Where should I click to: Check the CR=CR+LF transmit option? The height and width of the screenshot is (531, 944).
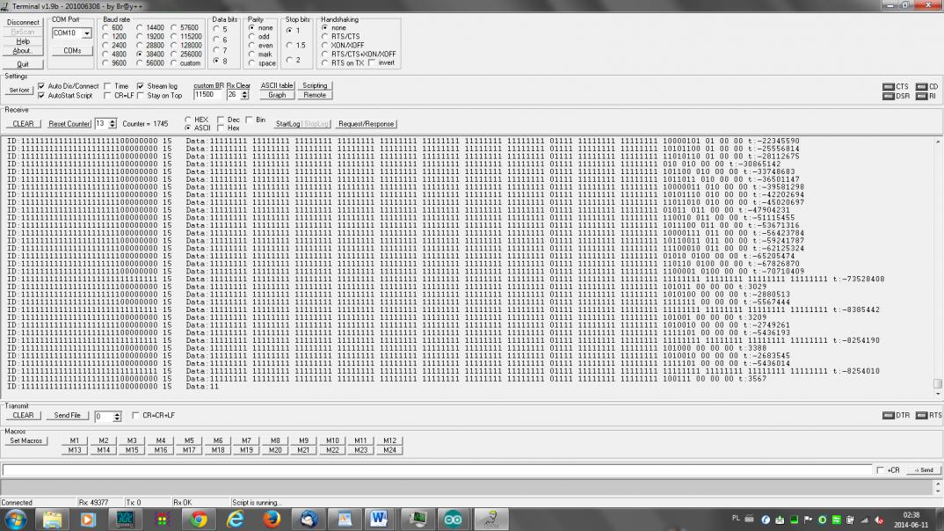pyautogui.click(x=135, y=416)
